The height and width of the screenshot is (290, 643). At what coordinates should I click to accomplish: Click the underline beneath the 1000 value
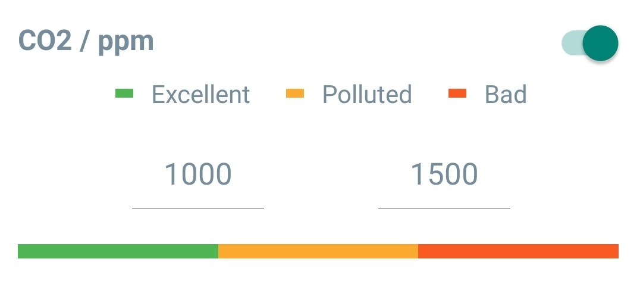pos(197,208)
